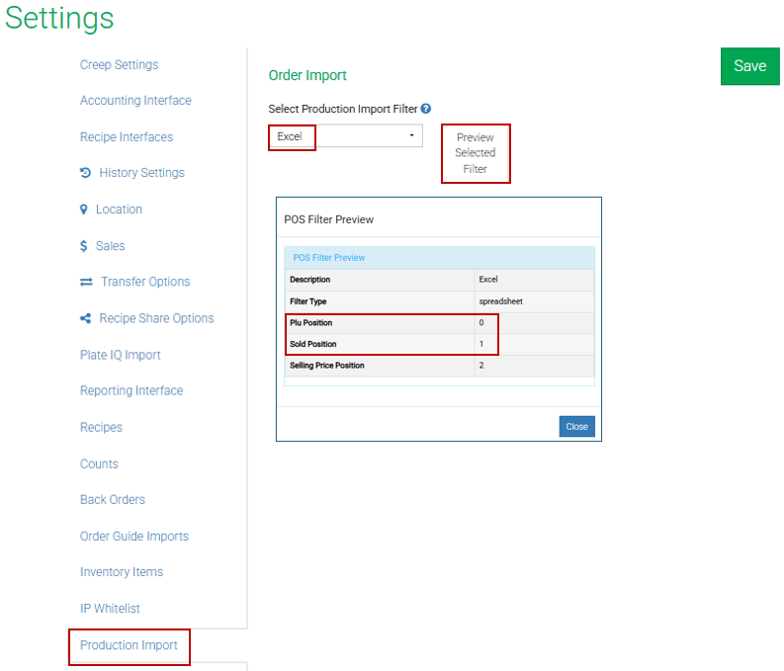Viewport: 784px width, 671px height.
Task: Click the Transfer Options arrows icon
Action: coord(86,283)
